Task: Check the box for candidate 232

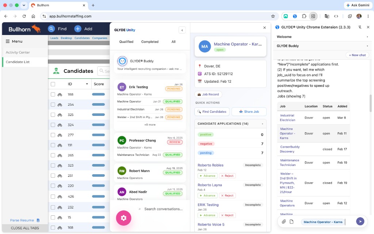Action: (53, 207)
